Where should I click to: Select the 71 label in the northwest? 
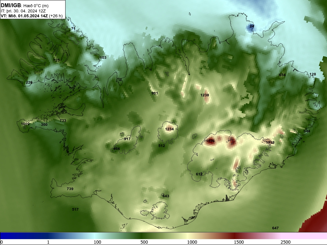73,28
